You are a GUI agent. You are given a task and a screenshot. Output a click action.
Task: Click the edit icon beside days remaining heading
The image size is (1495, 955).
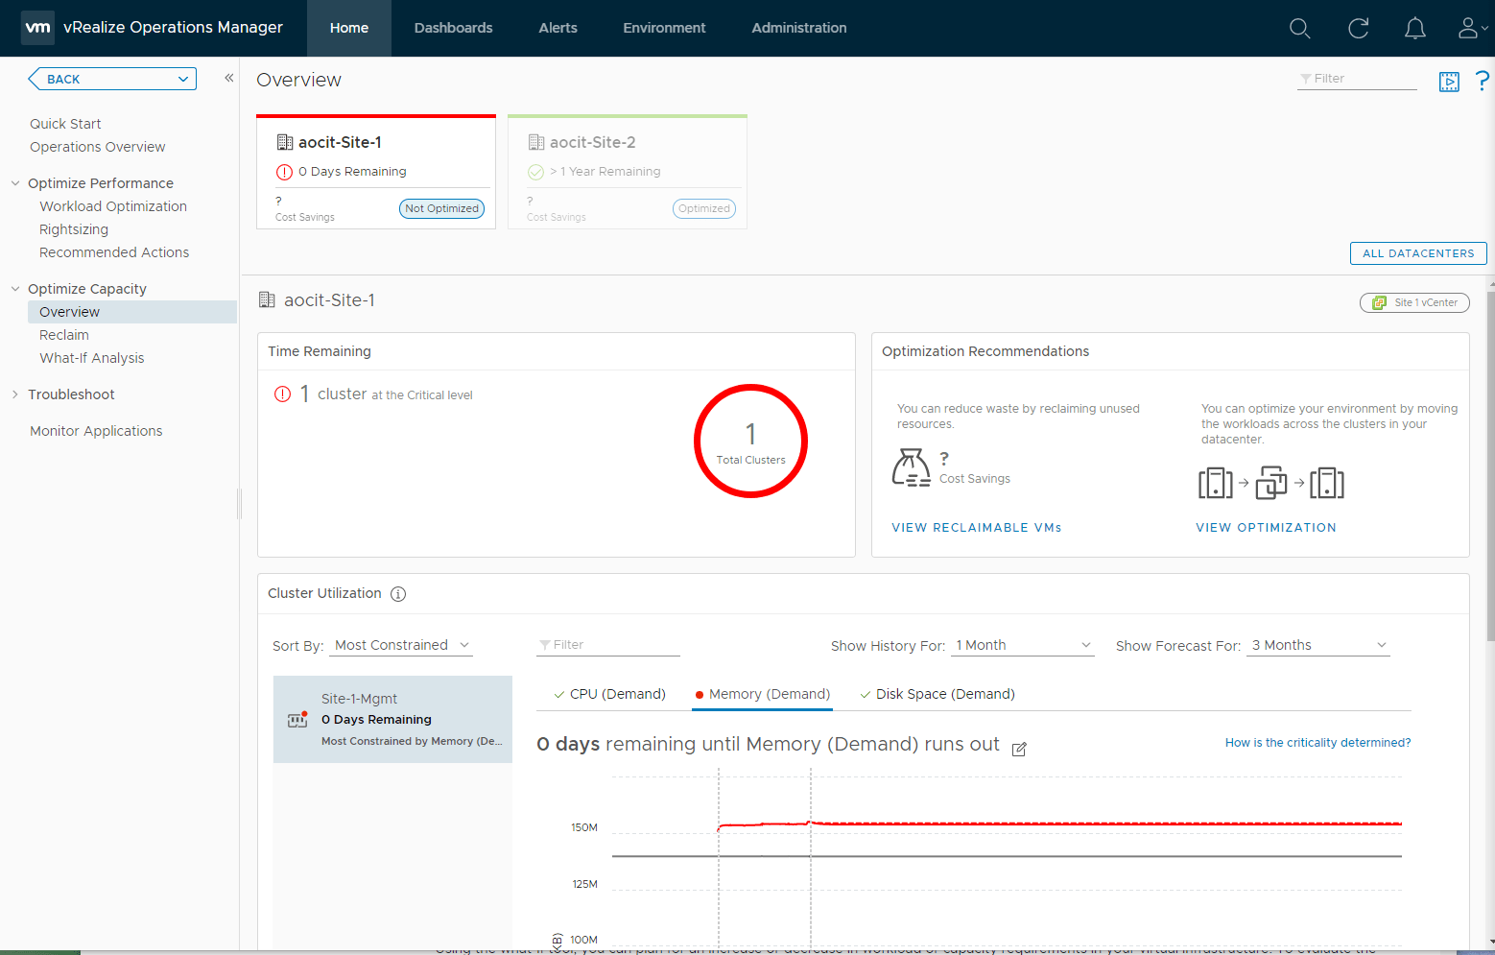(1019, 749)
